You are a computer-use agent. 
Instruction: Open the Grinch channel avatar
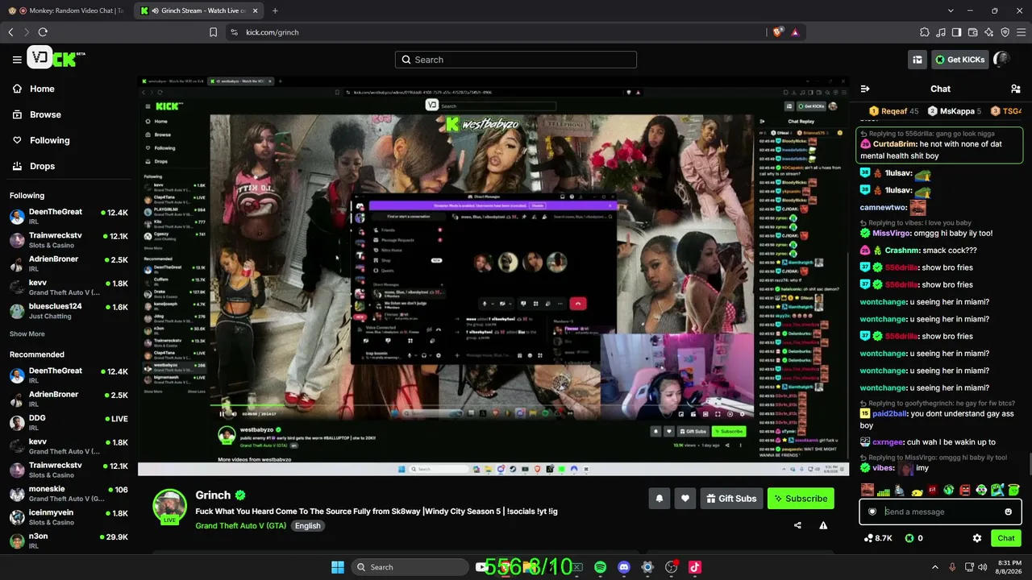click(x=170, y=507)
